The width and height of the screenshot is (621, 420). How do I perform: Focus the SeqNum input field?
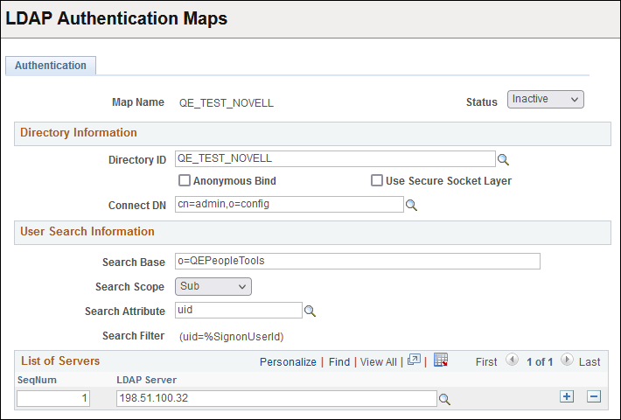coord(53,399)
